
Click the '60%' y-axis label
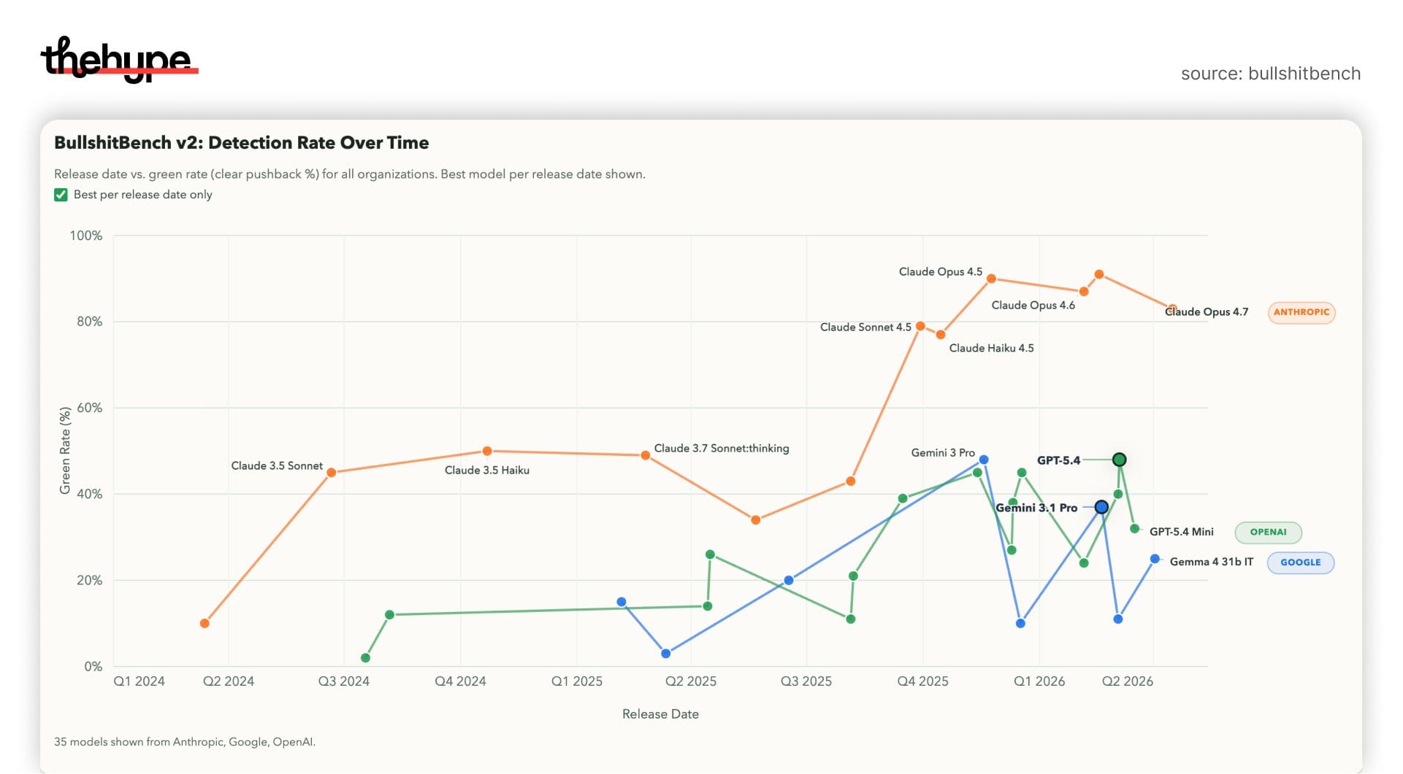click(x=90, y=408)
